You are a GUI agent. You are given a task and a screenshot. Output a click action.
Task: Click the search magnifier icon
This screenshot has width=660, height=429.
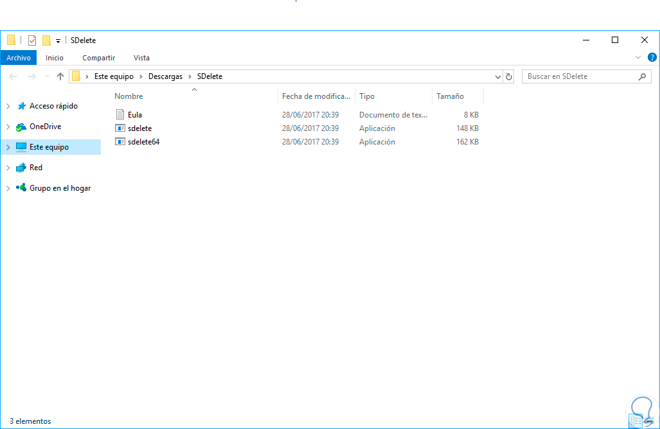[x=642, y=76]
